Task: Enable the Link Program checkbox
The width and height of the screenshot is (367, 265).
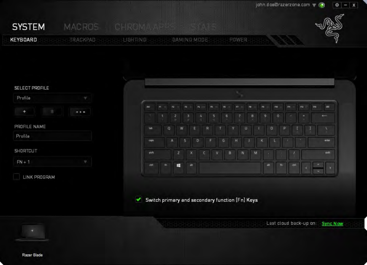Action: click(16, 177)
